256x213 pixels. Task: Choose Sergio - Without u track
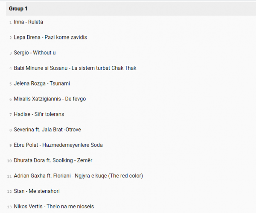(x=35, y=53)
